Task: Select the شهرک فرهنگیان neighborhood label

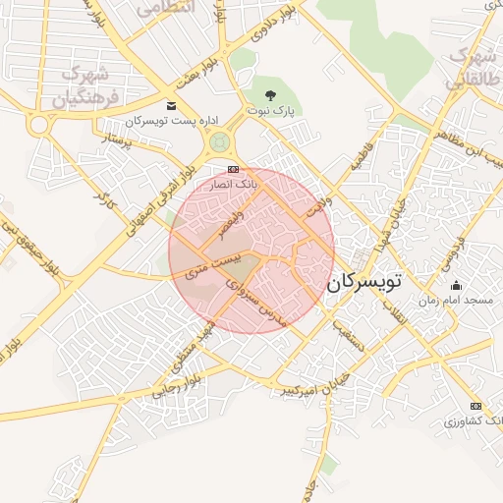Action: [x=85, y=87]
